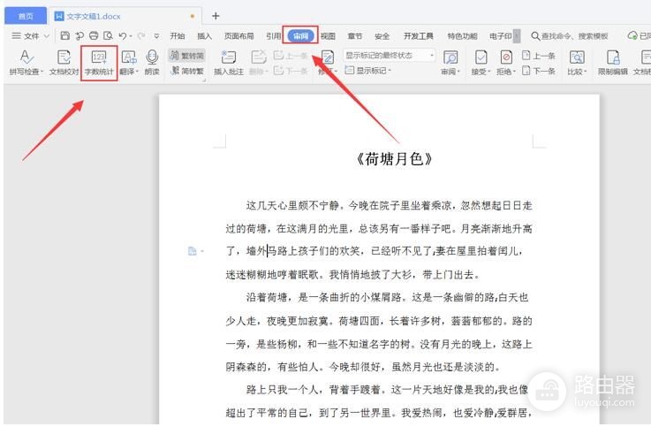The width and height of the screenshot is (651, 427).
Task: Accept change (接受) icon
Action: coord(481,57)
